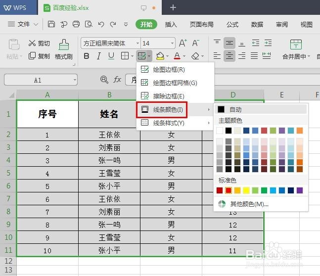Click distributed alignment icon
This screenshot has width=320, height=276.
click(x=267, y=56)
